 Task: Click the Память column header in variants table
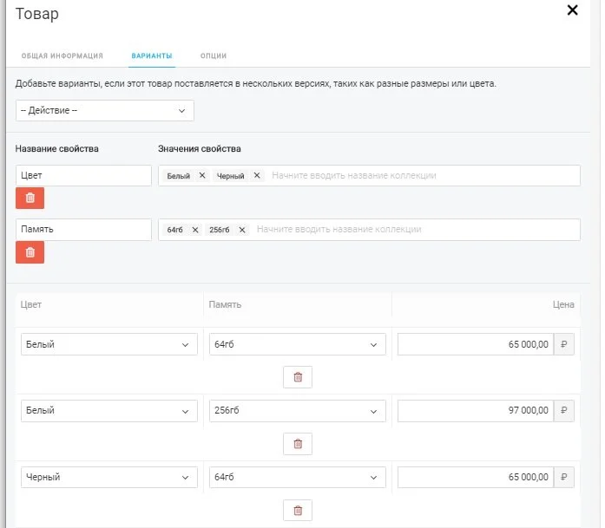click(x=225, y=304)
